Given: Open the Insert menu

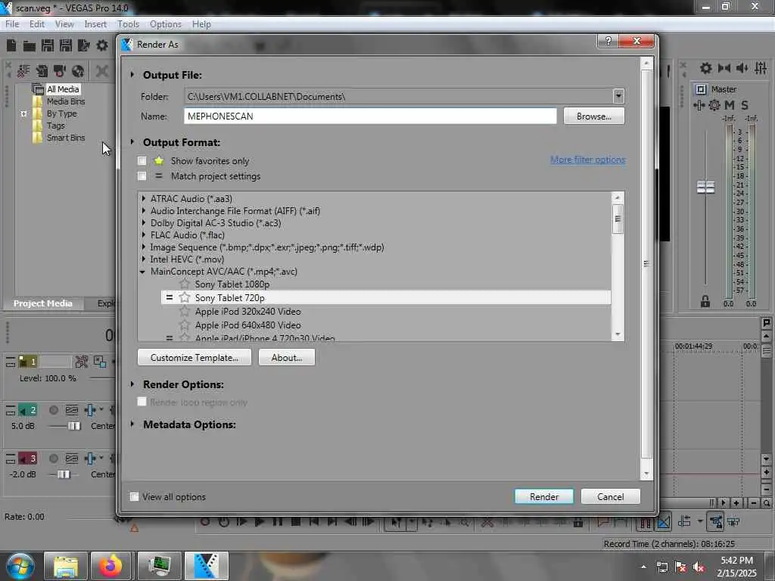Looking at the screenshot, I should tap(95, 24).
